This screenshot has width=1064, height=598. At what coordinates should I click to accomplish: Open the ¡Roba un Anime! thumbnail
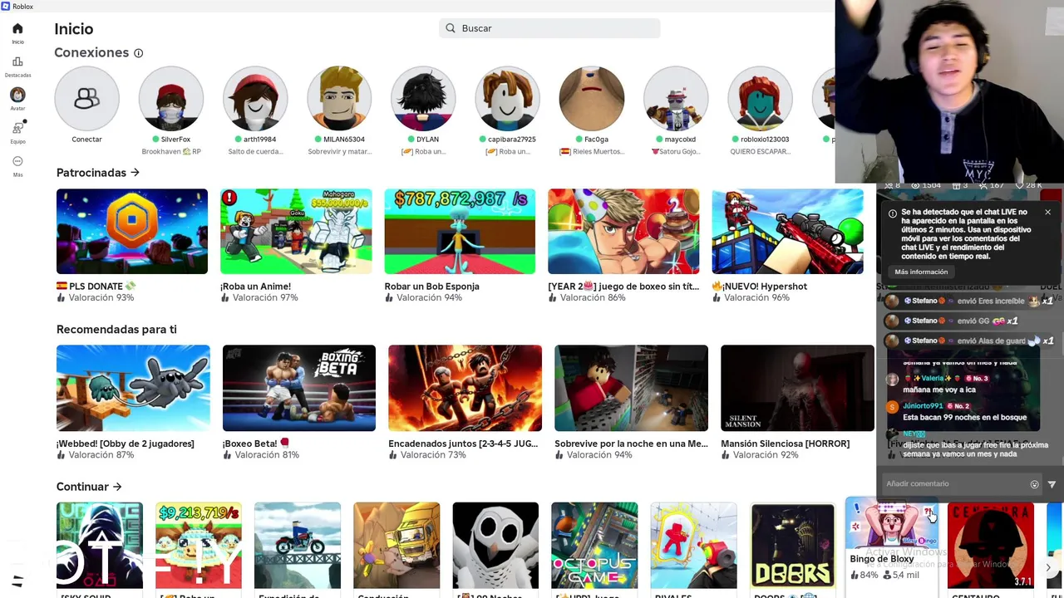coord(296,232)
